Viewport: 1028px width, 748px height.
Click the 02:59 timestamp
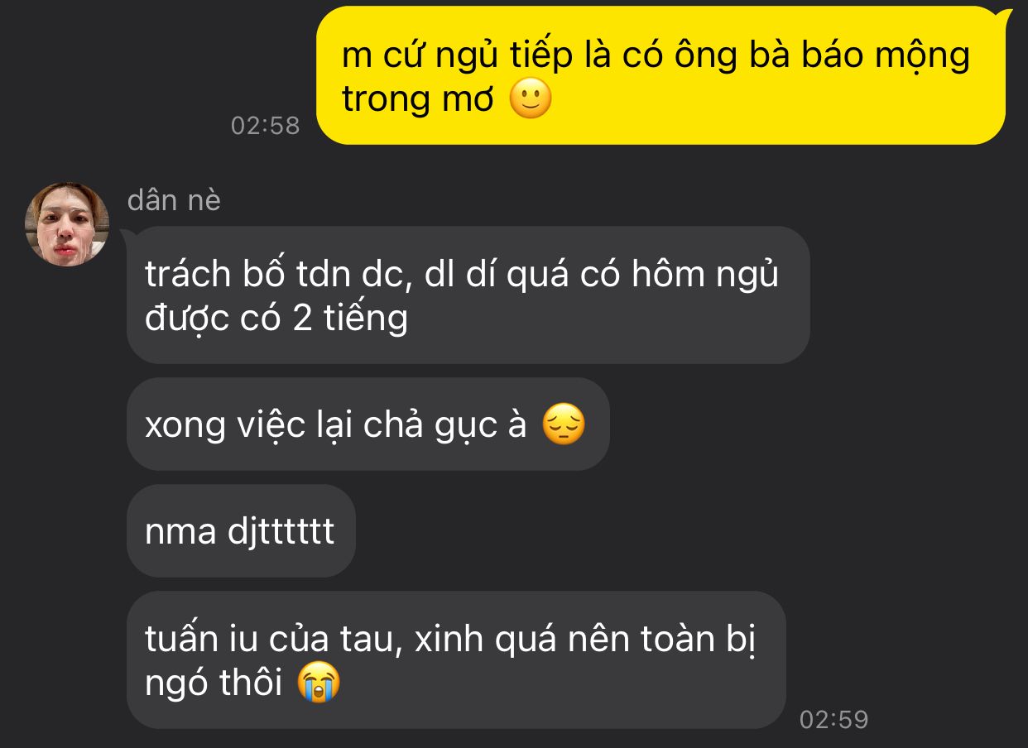click(x=834, y=720)
